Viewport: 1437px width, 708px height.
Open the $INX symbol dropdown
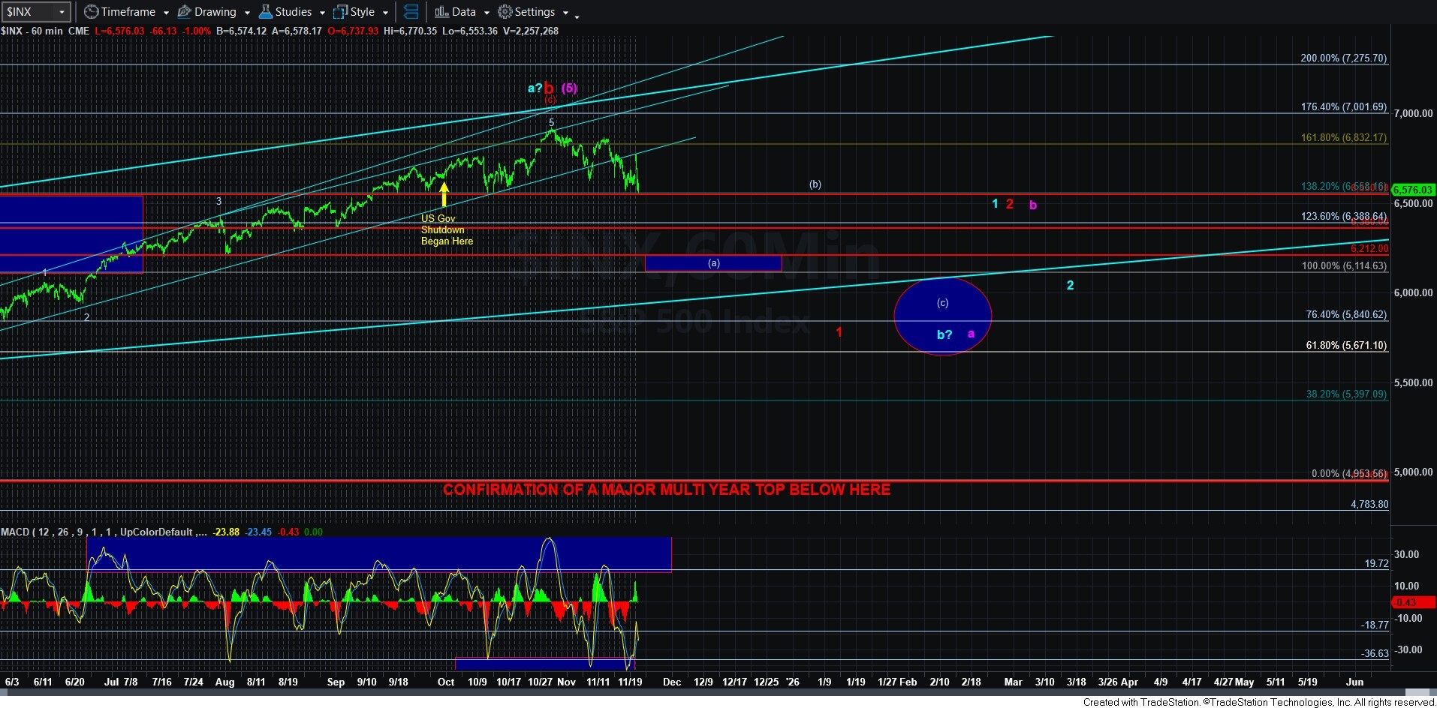[x=62, y=12]
